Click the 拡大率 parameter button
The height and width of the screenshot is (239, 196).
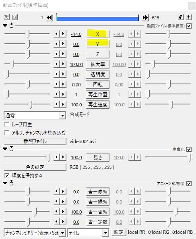click(x=97, y=64)
